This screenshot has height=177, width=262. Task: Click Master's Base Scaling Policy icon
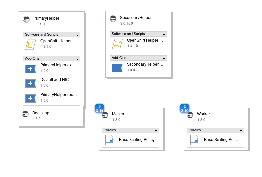[x=109, y=140]
